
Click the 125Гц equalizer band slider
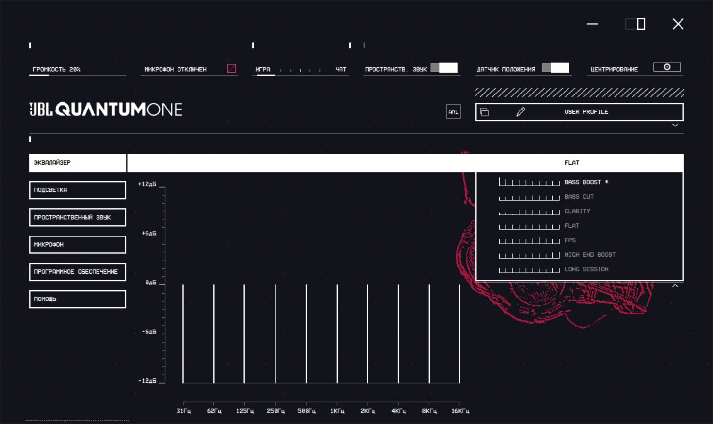(244, 334)
